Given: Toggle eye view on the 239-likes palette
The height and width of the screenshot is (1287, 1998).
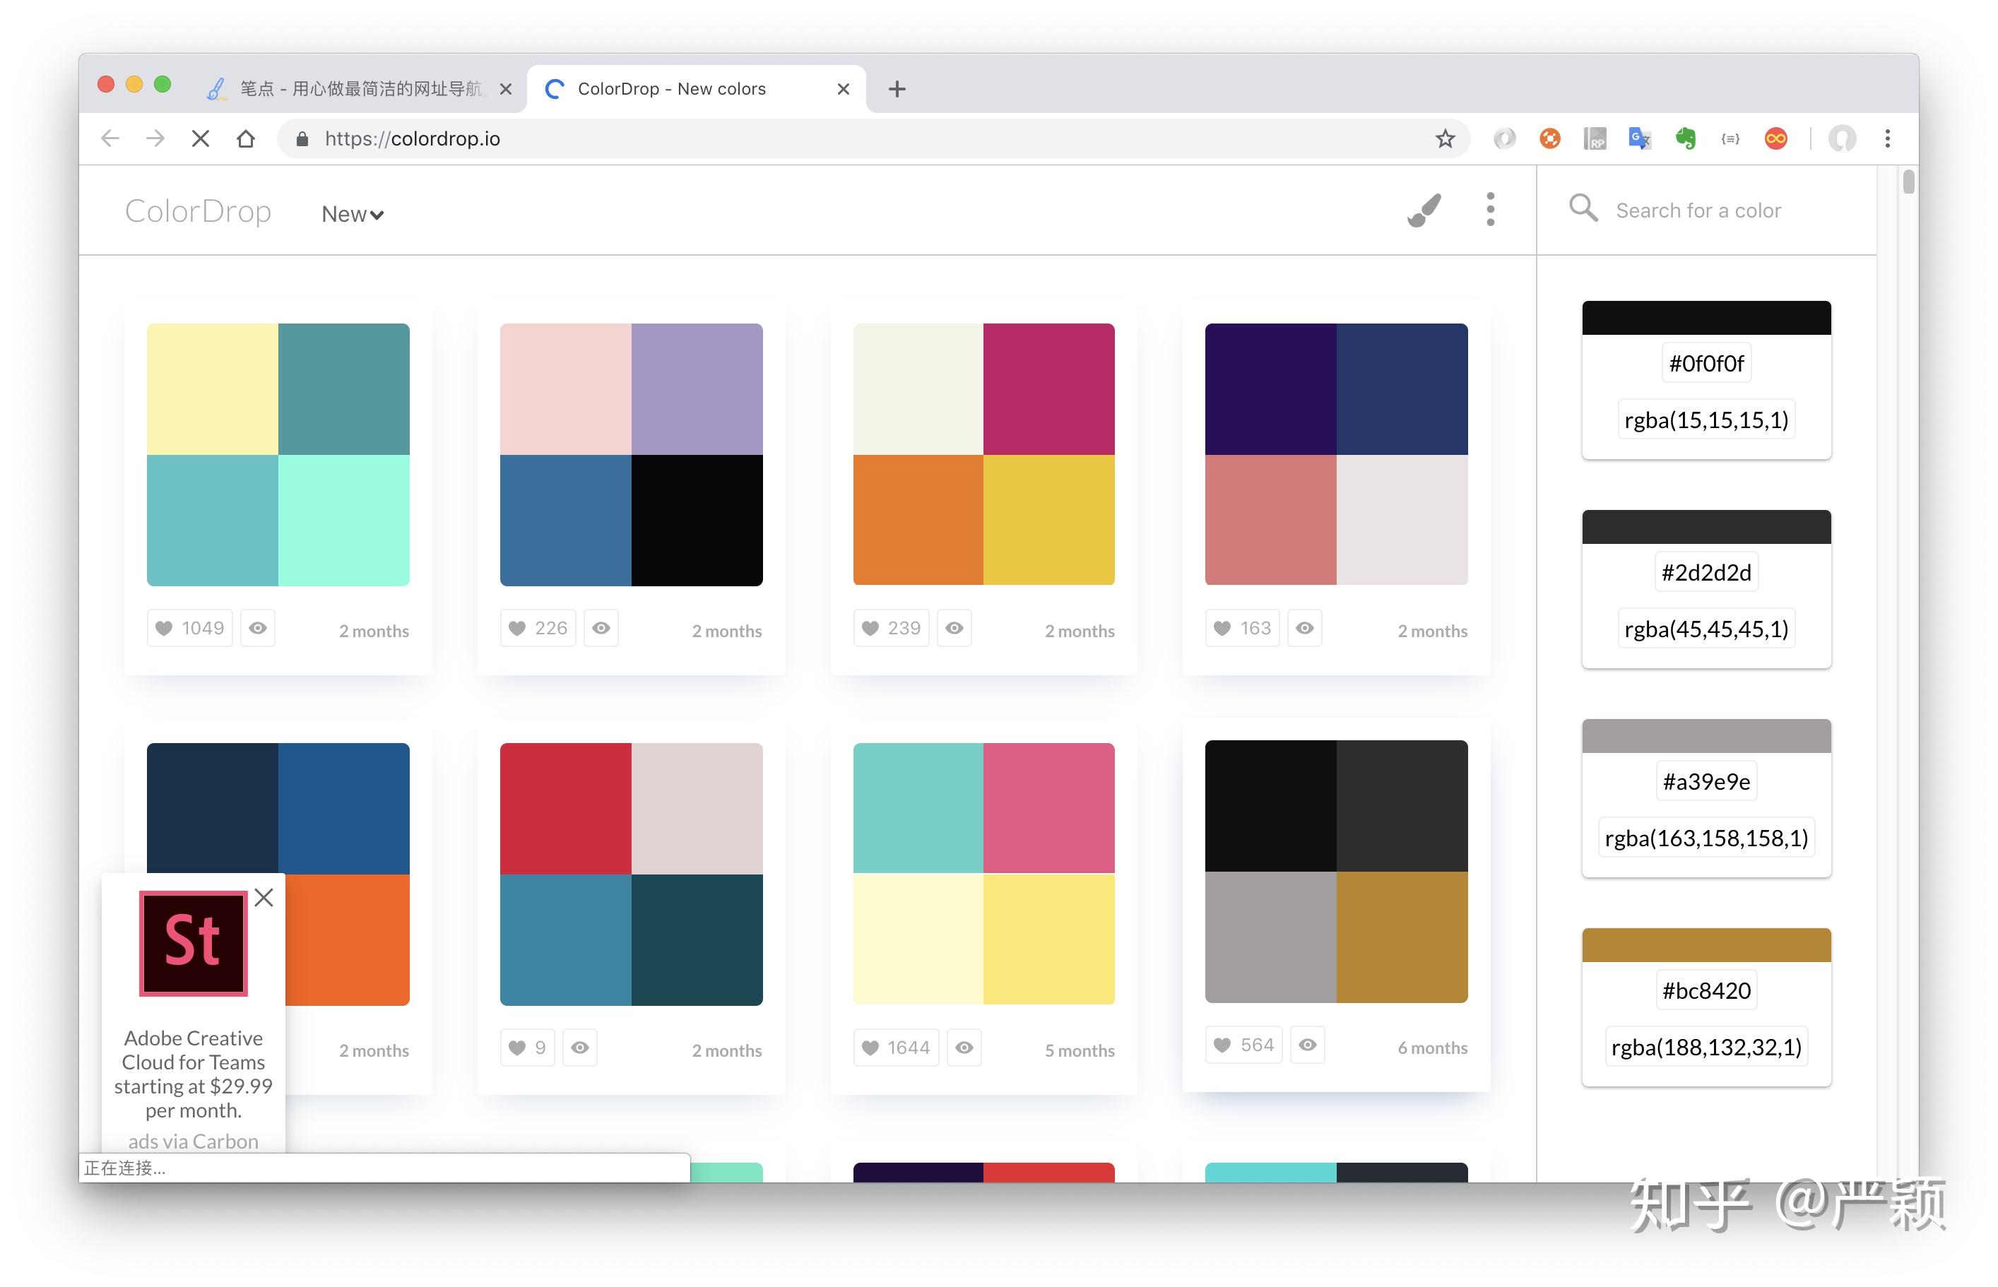Looking at the screenshot, I should click(954, 629).
